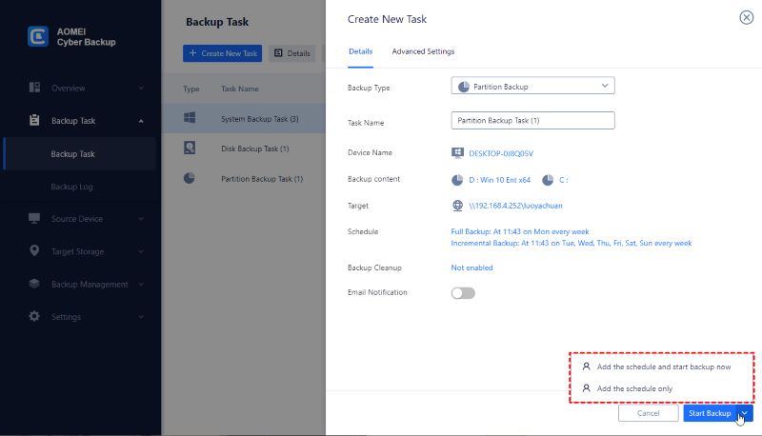Click user icon beside 'Add the schedule and start backup now'
This screenshot has height=436, width=762.
point(587,367)
